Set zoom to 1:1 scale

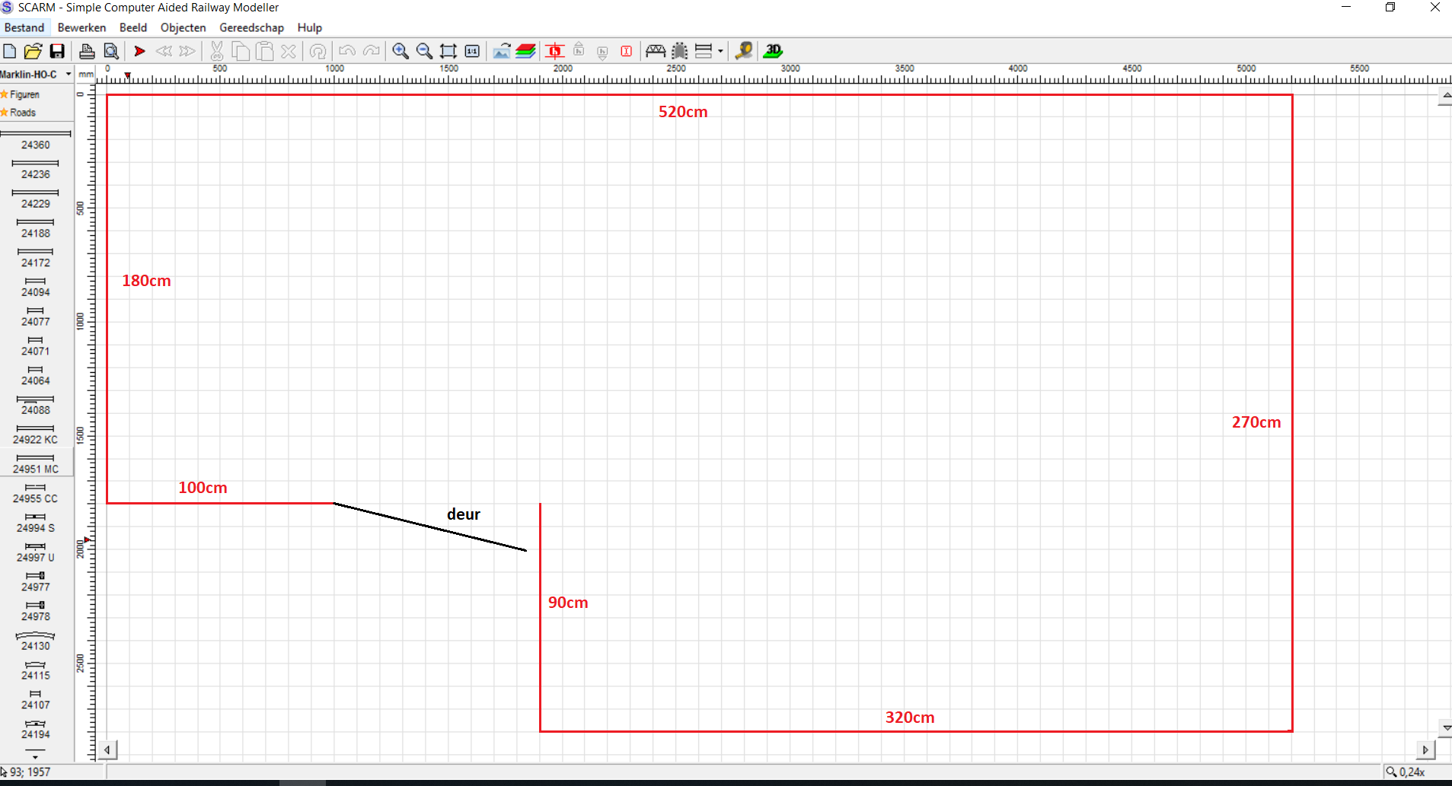[472, 51]
